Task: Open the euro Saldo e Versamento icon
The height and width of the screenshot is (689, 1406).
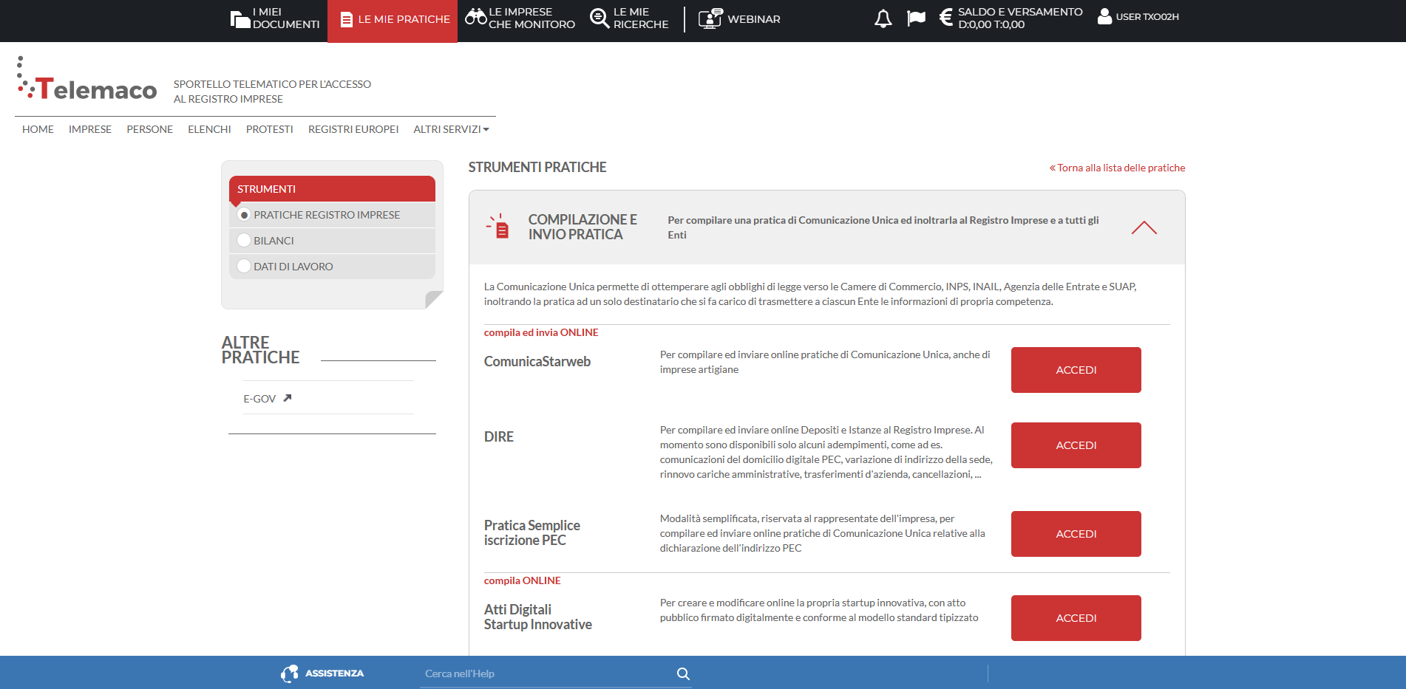Action: pos(945,18)
